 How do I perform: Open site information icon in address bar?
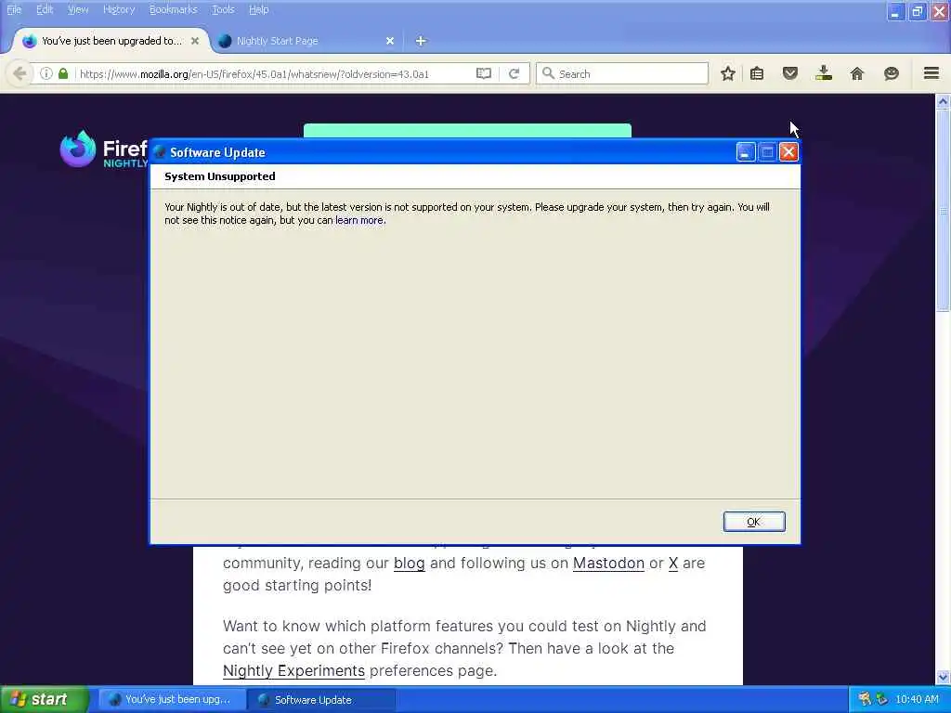(x=46, y=73)
